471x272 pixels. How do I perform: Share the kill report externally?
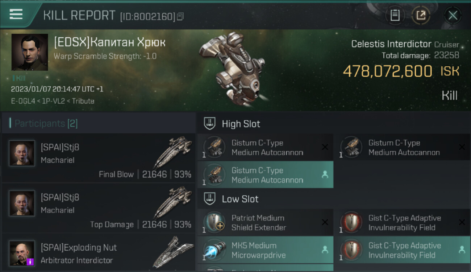pyautogui.click(x=421, y=15)
